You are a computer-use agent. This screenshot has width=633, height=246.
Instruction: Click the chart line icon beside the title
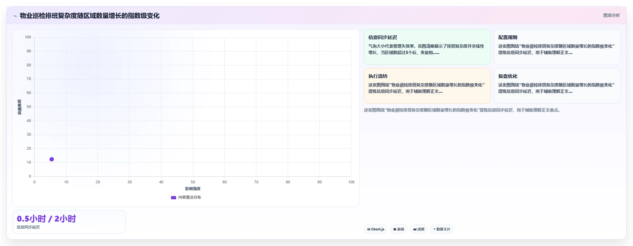pyautogui.click(x=15, y=16)
